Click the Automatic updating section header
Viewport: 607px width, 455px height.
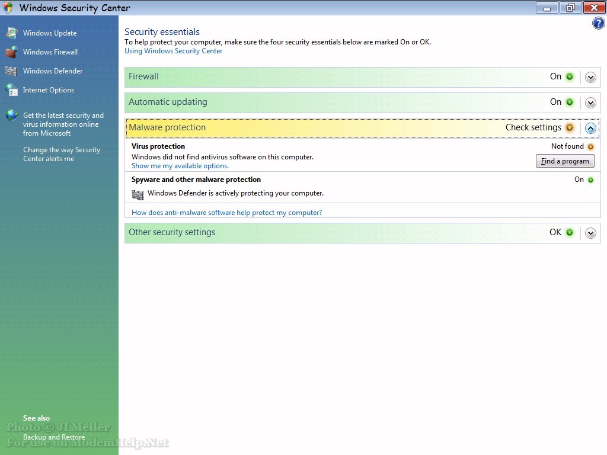point(362,102)
